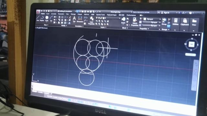Expand the Annotation panel title

click(x=79, y=26)
